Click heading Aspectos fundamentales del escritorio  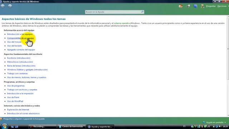click(x=23, y=54)
